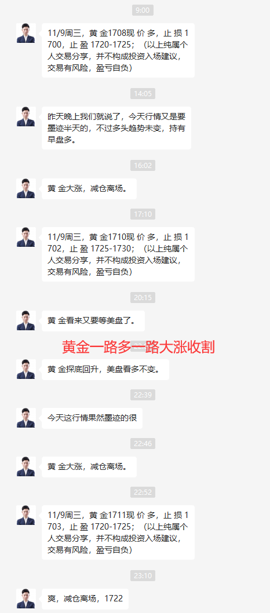Open avatar next to '今天这行情果然墨迹的很' message
Screen dimensions: 270x613
point(26,418)
